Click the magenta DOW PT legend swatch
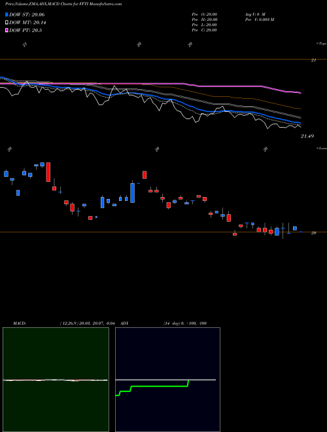This screenshot has height=432, width=327. (x=7, y=30)
